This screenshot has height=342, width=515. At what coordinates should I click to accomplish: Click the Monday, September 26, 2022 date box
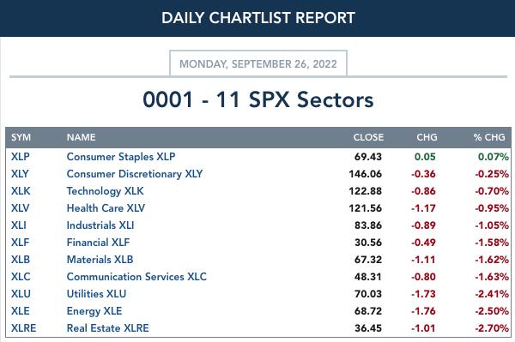pos(258,63)
